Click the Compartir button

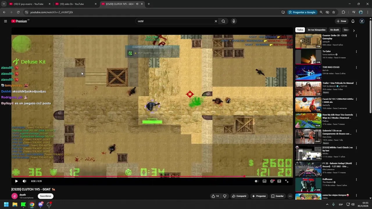(x=239, y=196)
